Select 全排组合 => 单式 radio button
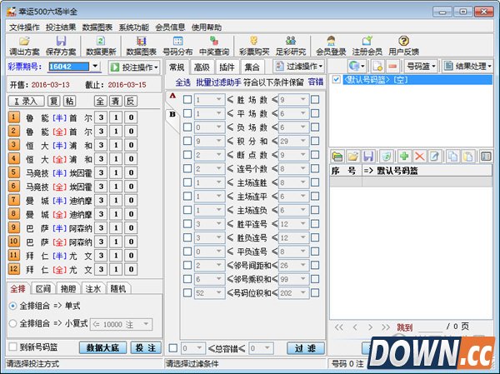Screen dimensions: 500x374 point(12,306)
